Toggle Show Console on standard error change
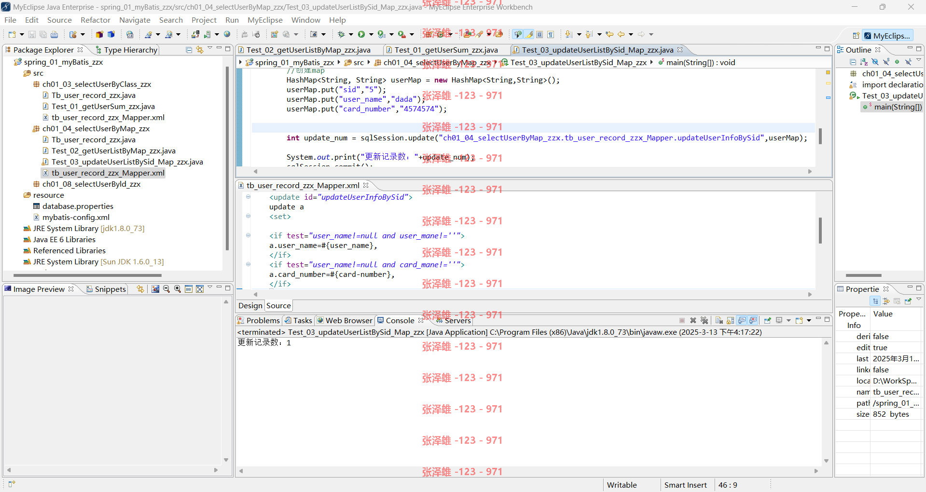The height and width of the screenshot is (492, 926). [x=753, y=320]
